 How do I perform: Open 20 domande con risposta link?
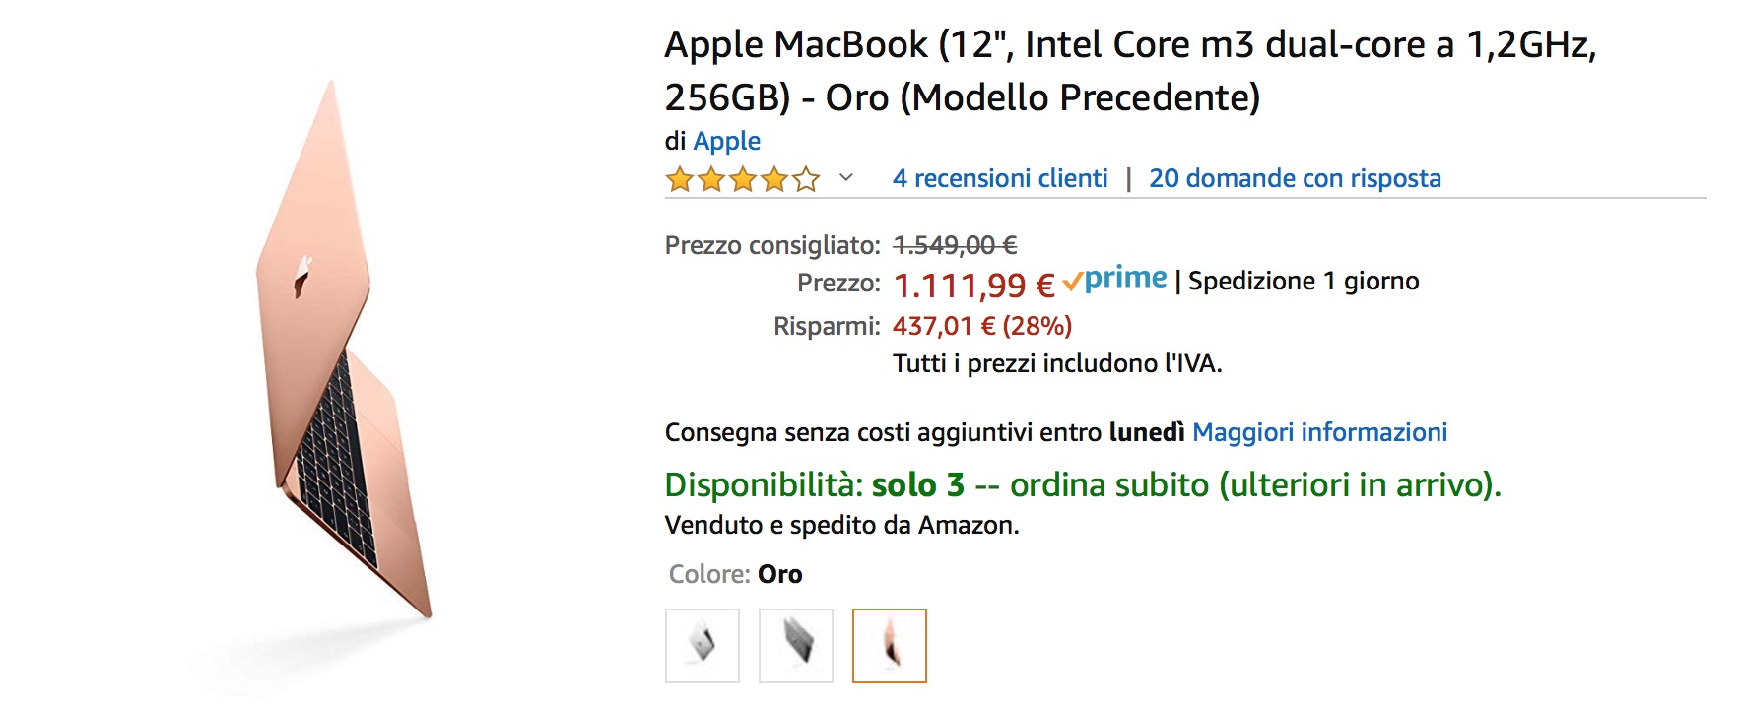(x=1294, y=178)
